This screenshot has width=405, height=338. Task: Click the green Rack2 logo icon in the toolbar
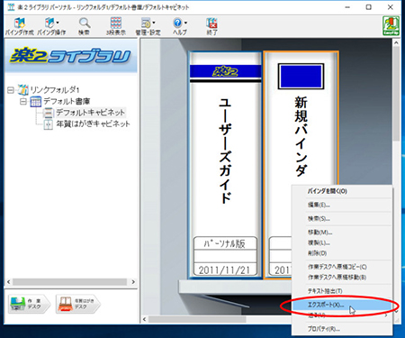391,26
